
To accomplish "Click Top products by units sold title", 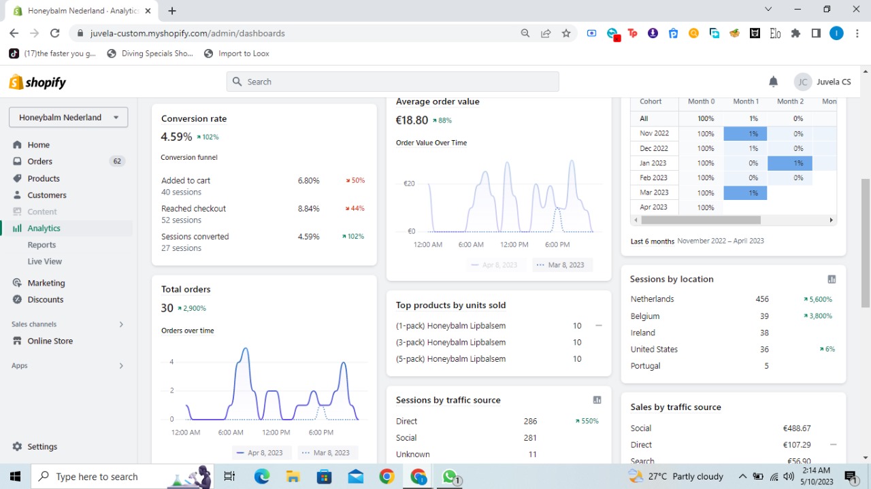I will pos(450,305).
